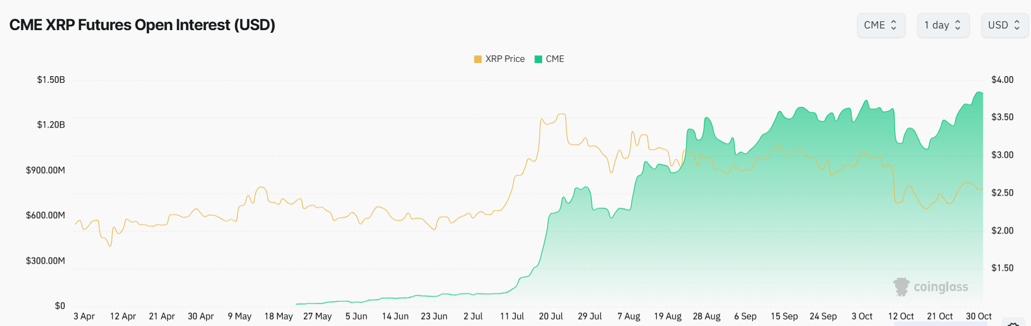Viewport: 1031px width, 326px height.
Task: Select the 30 Oct date label
Action: [x=978, y=316]
